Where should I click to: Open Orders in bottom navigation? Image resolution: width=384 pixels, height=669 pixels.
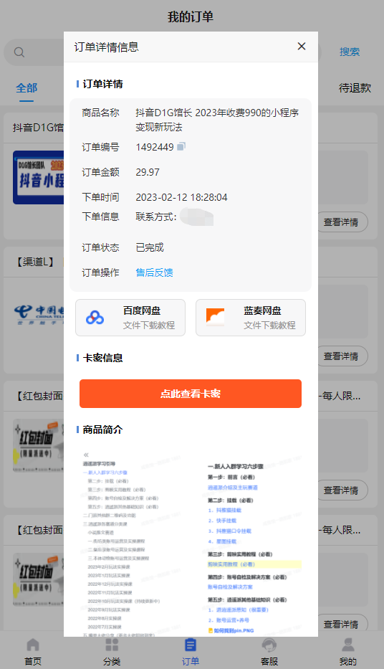click(x=191, y=652)
